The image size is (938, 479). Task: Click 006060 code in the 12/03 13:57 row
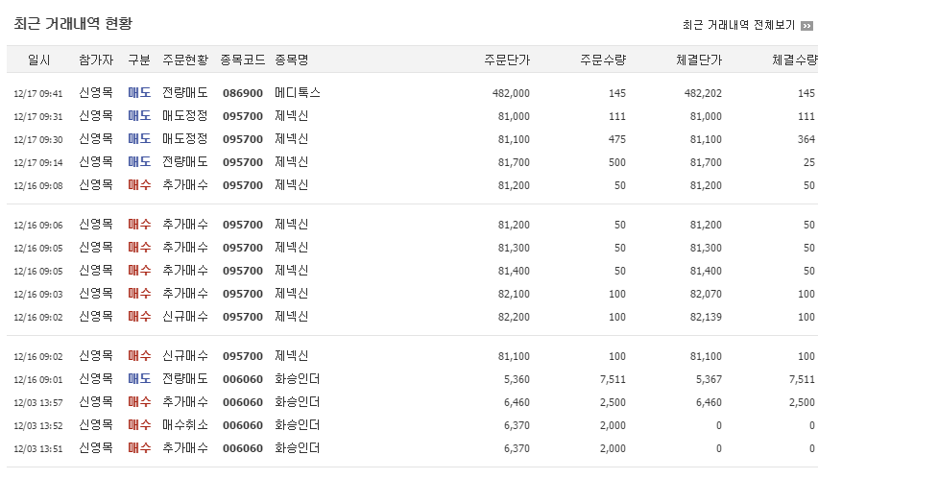pos(242,402)
